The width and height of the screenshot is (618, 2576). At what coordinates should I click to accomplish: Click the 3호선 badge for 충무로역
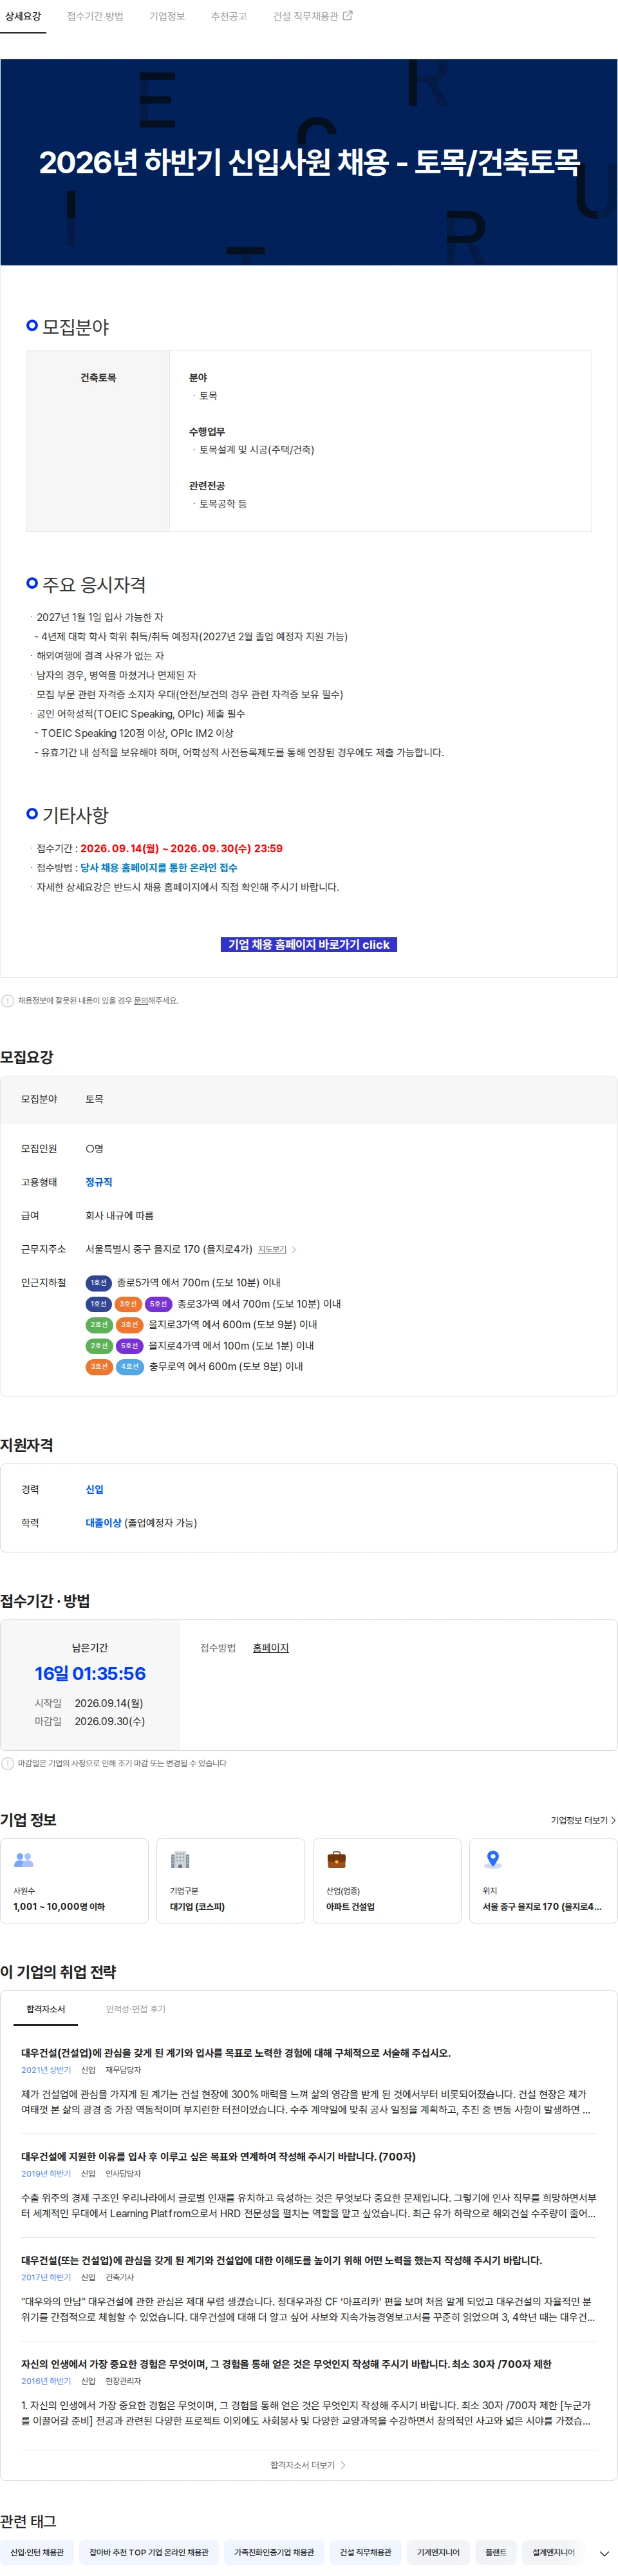click(98, 1366)
